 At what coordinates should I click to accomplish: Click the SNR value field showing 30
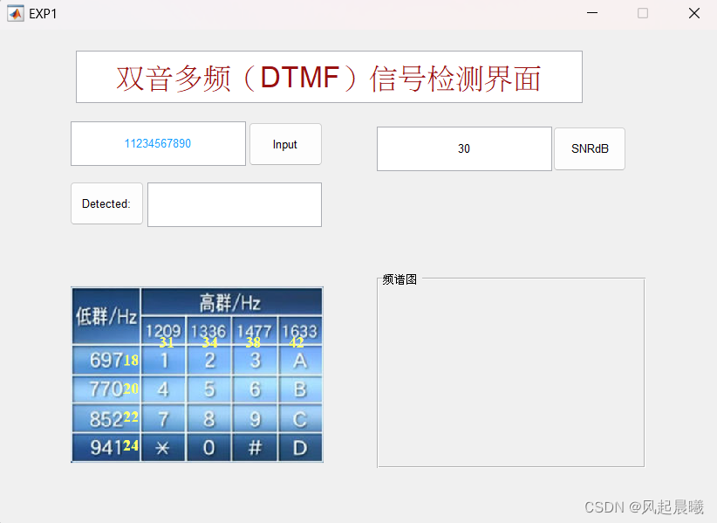pyautogui.click(x=464, y=148)
